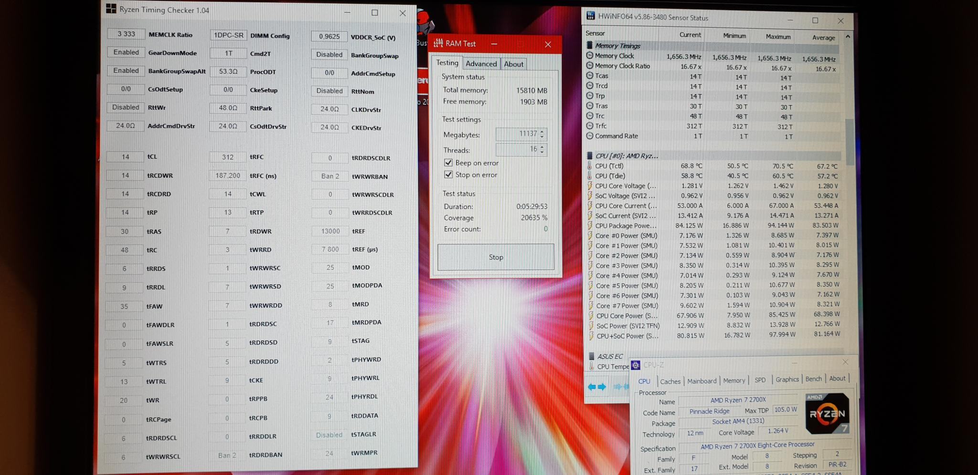Open the Caches tab in CPU-Z
The image size is (978, 475).
coord(670,381)
